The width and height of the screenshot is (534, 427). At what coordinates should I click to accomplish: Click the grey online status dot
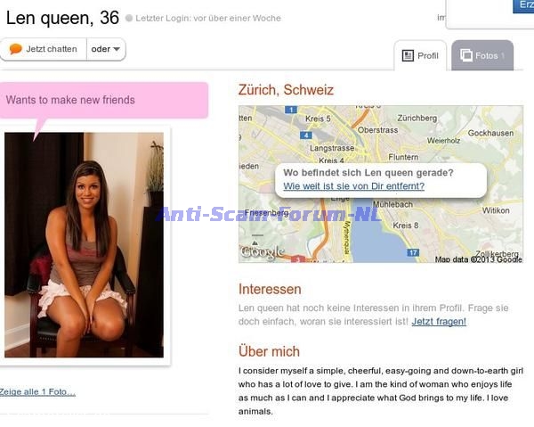coord(129,18)
